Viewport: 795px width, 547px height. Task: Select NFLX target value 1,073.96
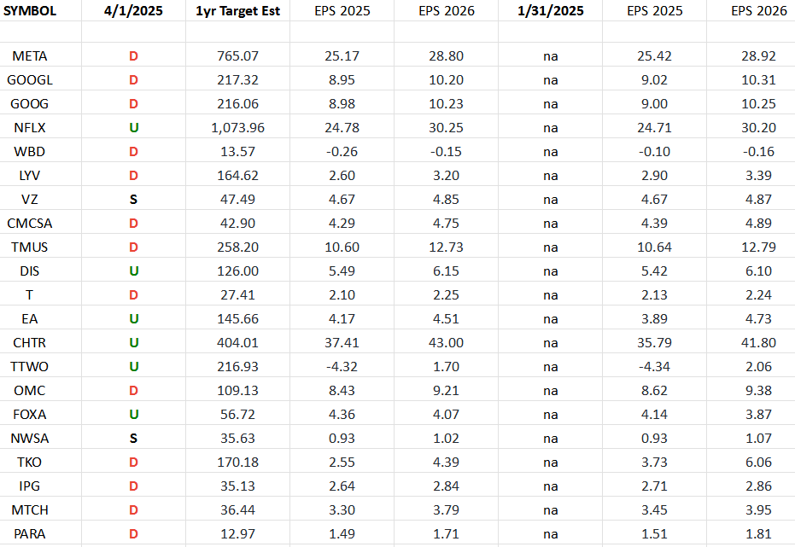[x=237, y=127]
